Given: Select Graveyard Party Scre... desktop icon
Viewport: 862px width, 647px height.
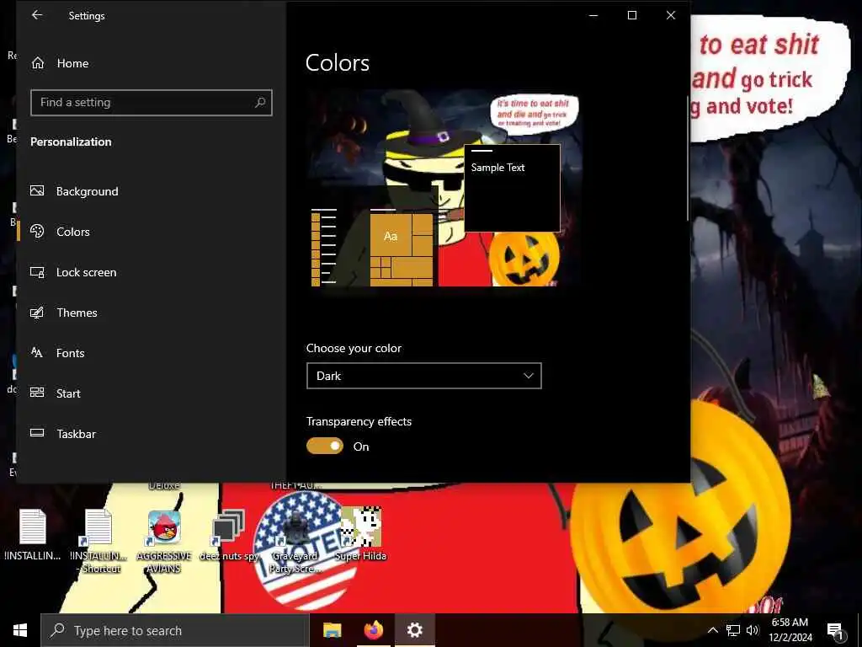Looking at the screenshot, I should click(x=295, y=543).
